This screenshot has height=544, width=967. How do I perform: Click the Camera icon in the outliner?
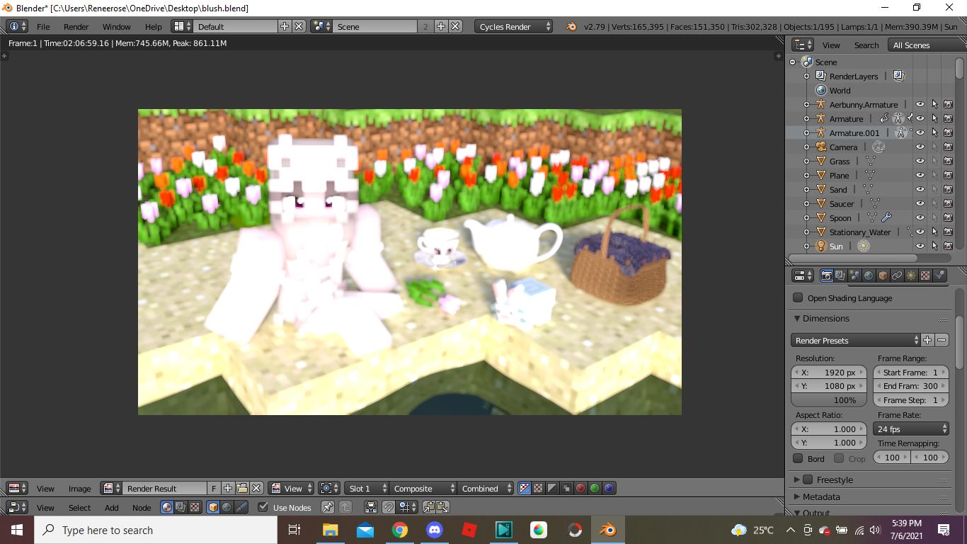821,147
